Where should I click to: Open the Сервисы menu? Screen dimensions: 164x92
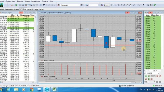[x=45, y=1]
